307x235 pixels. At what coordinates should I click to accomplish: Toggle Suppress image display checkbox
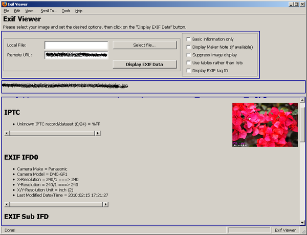click(x=188, y=55)
